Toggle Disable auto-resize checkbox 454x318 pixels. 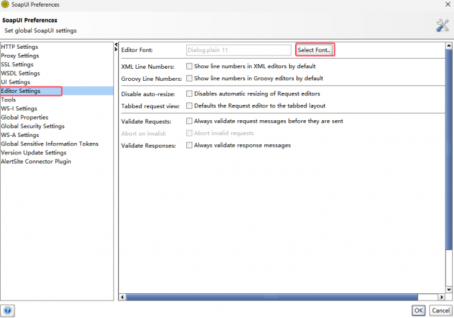pyautogui.click(x=189, y=94)
